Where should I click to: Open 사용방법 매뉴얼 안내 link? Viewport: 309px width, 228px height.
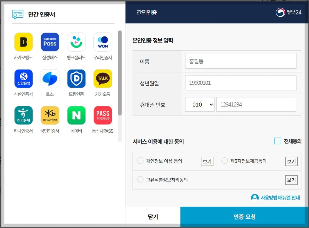(276, 197)
